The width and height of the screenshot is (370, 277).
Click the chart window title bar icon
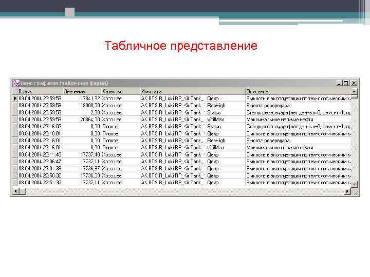(16, 83)
